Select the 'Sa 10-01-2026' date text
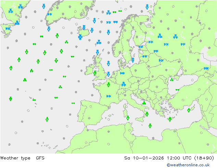This screenshot has width=217, height=168. (x=144, y=158)
